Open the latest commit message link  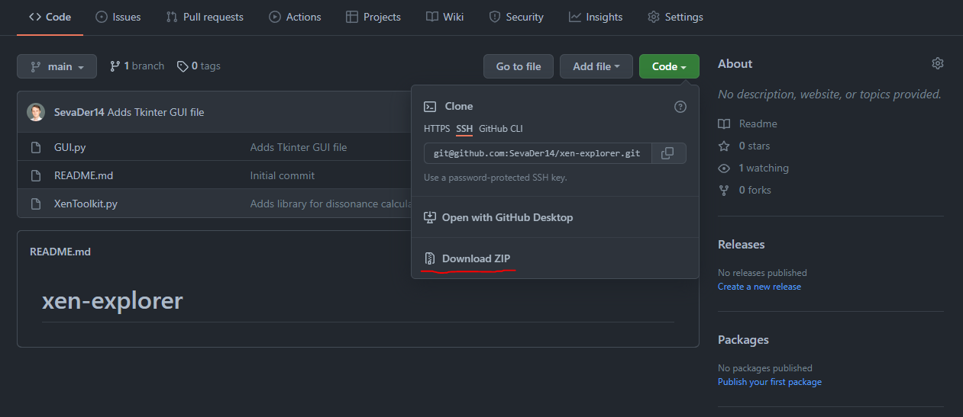click(156, 112)
